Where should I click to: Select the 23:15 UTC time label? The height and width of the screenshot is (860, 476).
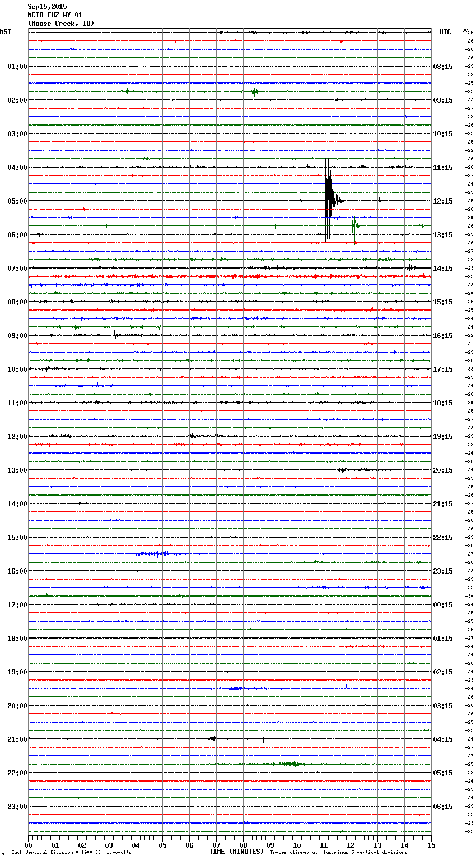coord(443,571)
